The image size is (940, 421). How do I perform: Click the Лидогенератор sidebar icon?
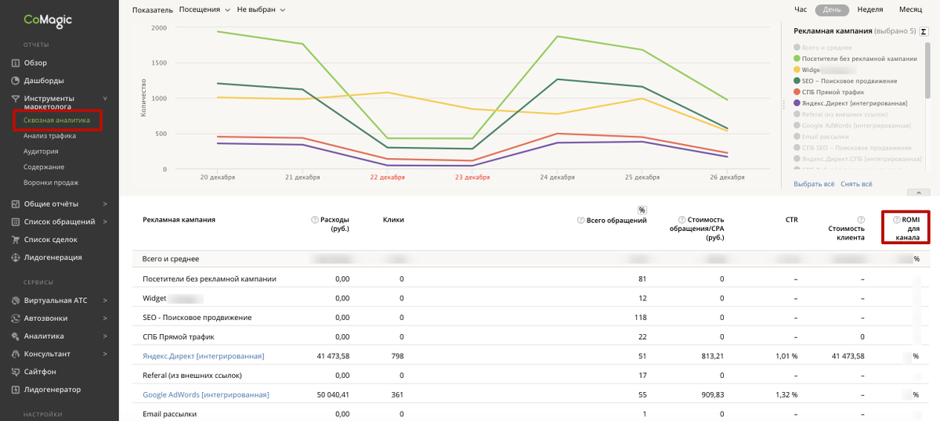pos(16,390)
